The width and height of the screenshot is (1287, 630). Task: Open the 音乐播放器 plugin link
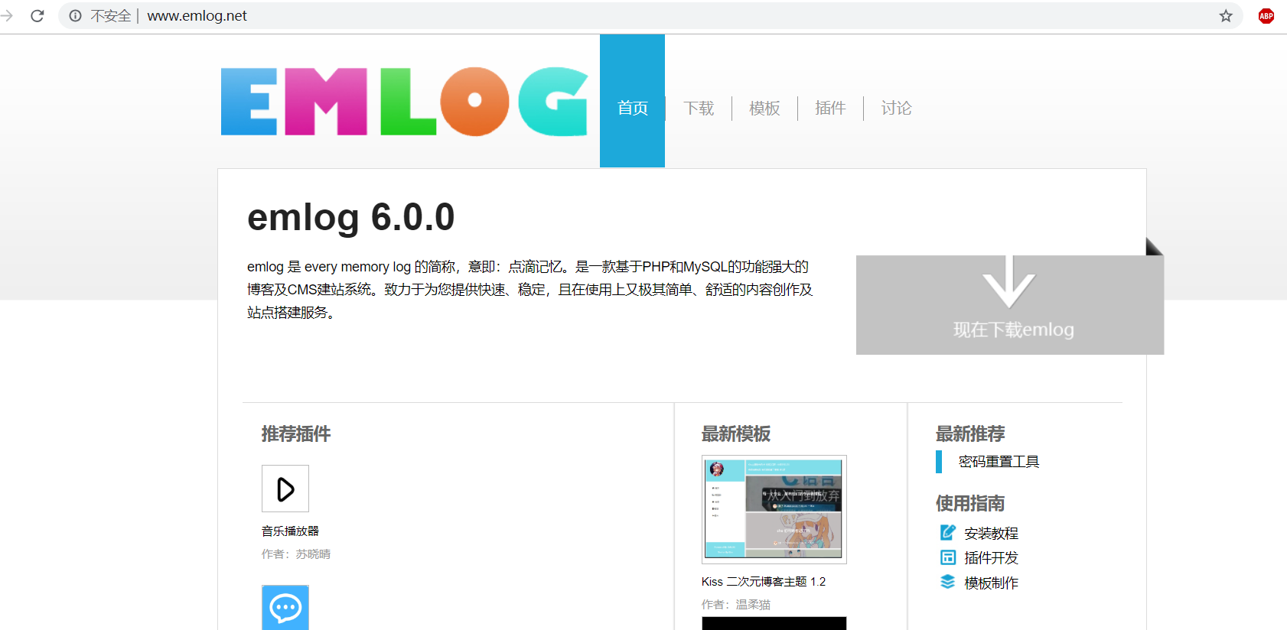(290, 531)
